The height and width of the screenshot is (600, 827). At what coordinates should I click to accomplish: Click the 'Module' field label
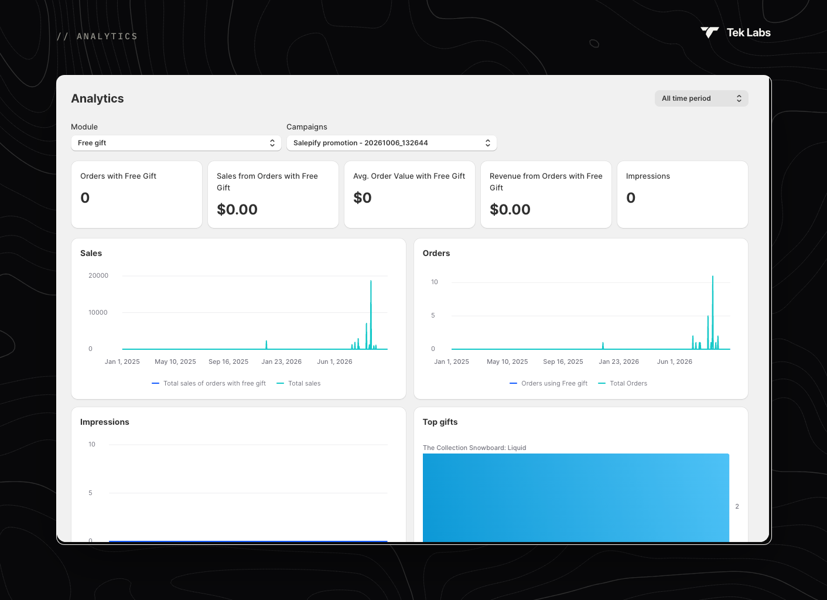[84, 127]
